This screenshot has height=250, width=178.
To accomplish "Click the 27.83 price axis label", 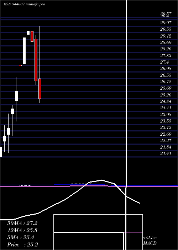I will pyautogui.click(x=166, y=55).
